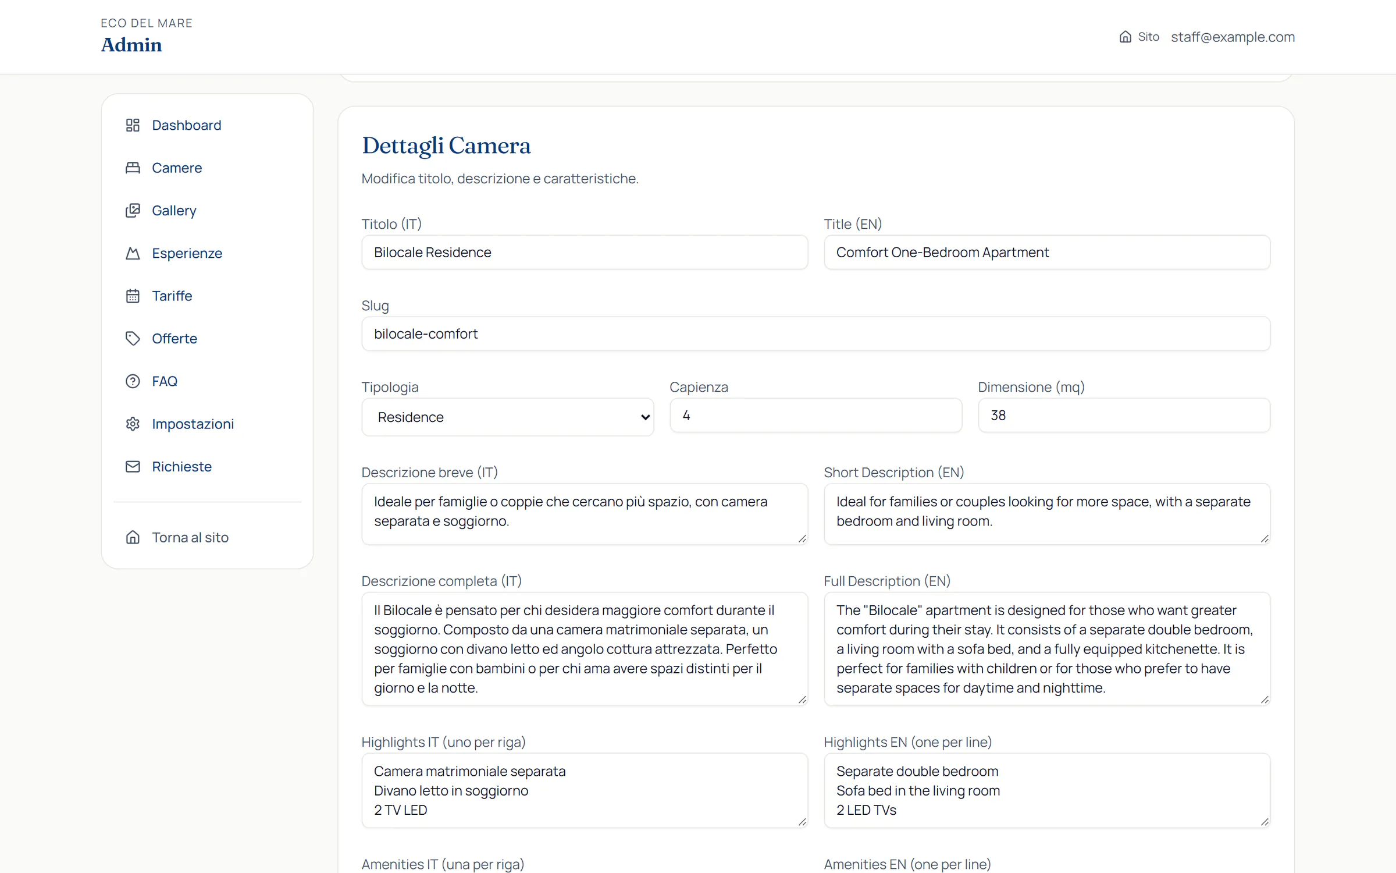The width and height of the screenshot is (1396, 873).
Task: Click the Descrizione completa (IT) textarea
Action: (x=585, y=649)
